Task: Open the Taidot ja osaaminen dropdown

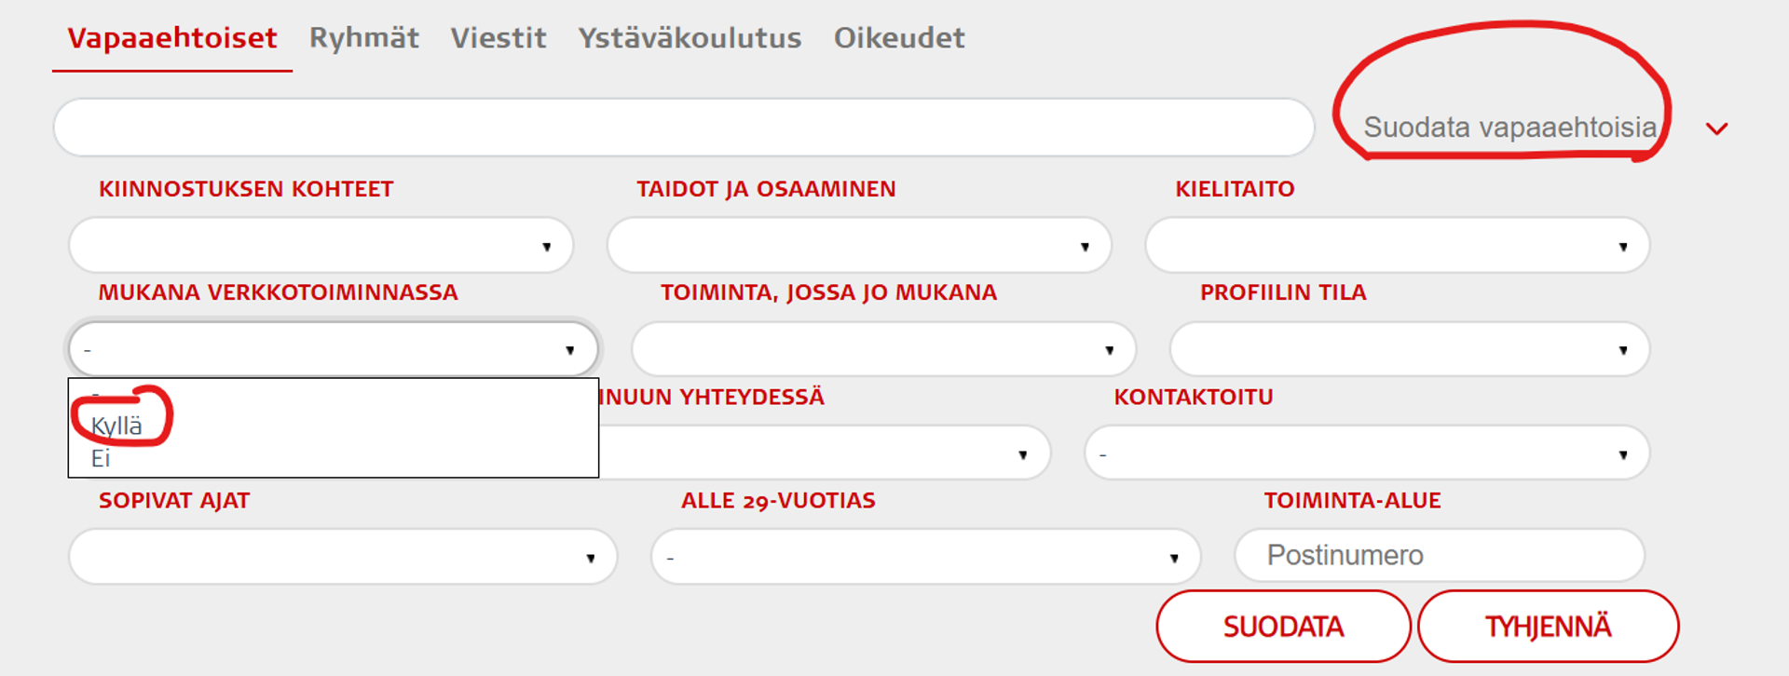Action: (x=858, y=246)
